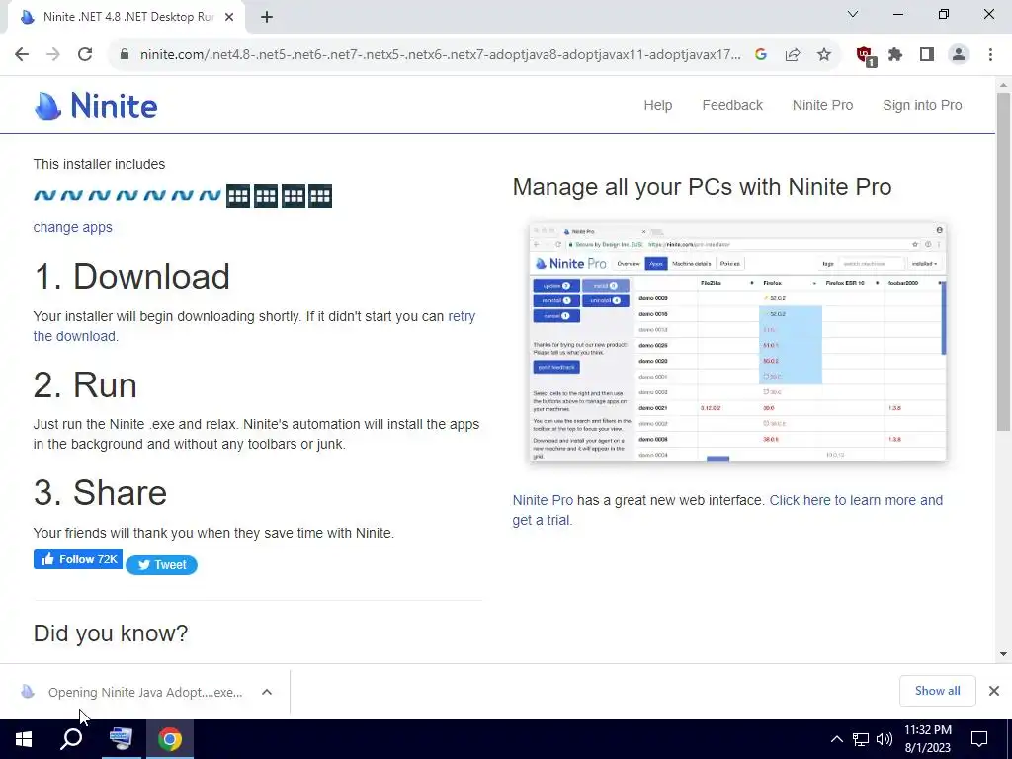Open the taskbar clock and date

tap(927, 739)
